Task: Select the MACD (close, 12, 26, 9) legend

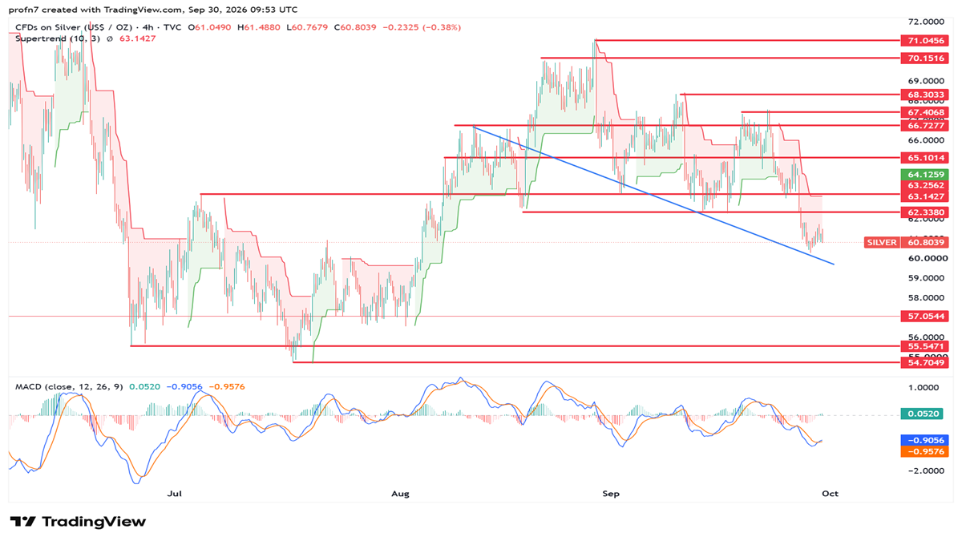Action: point(69,386)
